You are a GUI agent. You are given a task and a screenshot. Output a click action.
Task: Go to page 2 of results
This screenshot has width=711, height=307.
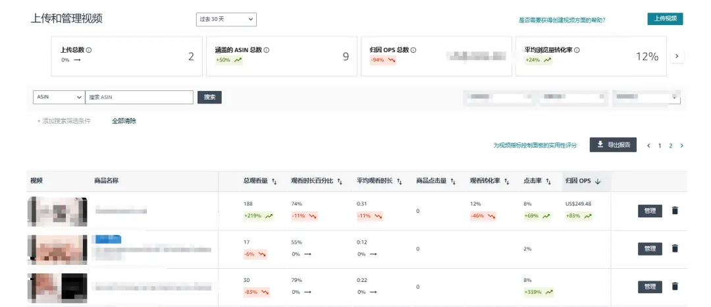671,146
